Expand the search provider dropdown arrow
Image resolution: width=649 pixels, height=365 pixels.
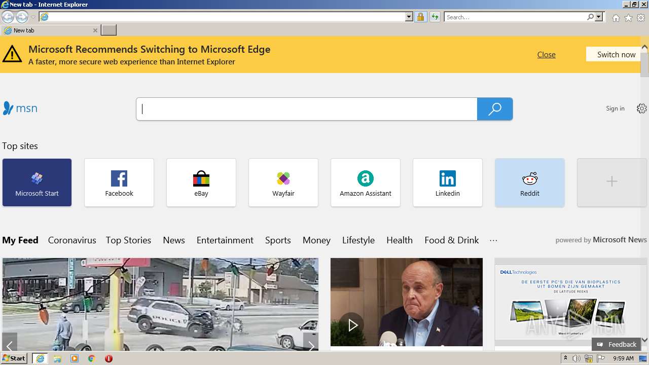(599, 17)
